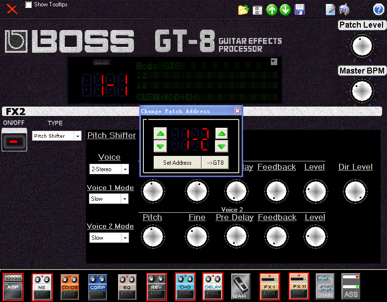Adjust the Voice 1 Level knob
The image size is (387, 302).
tap(315, 191)
